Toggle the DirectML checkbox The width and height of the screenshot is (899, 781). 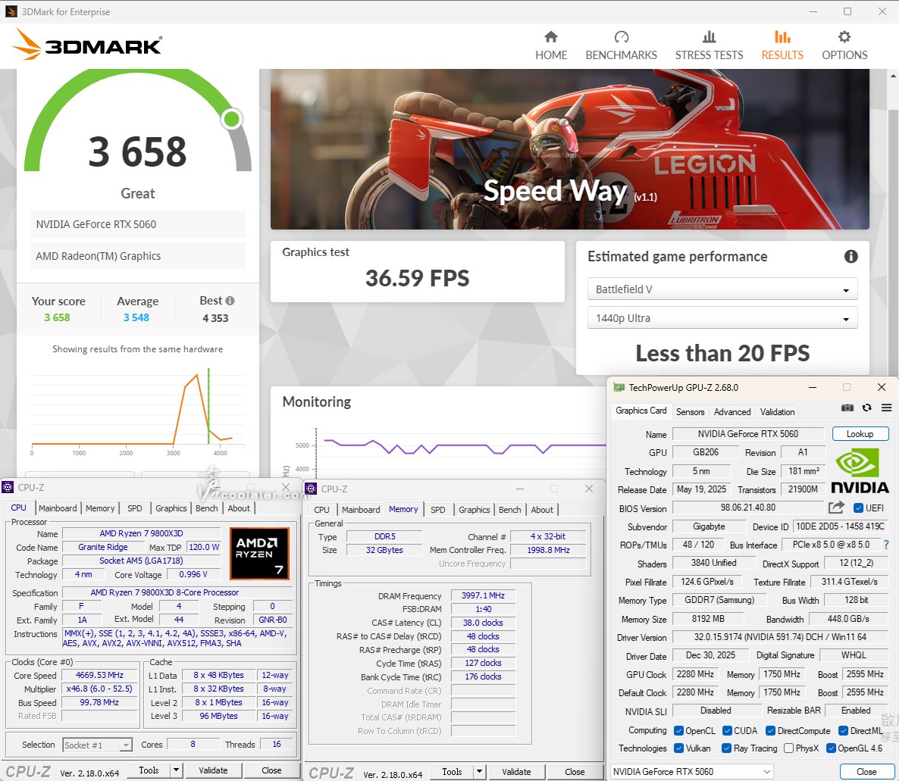(844, 730)
